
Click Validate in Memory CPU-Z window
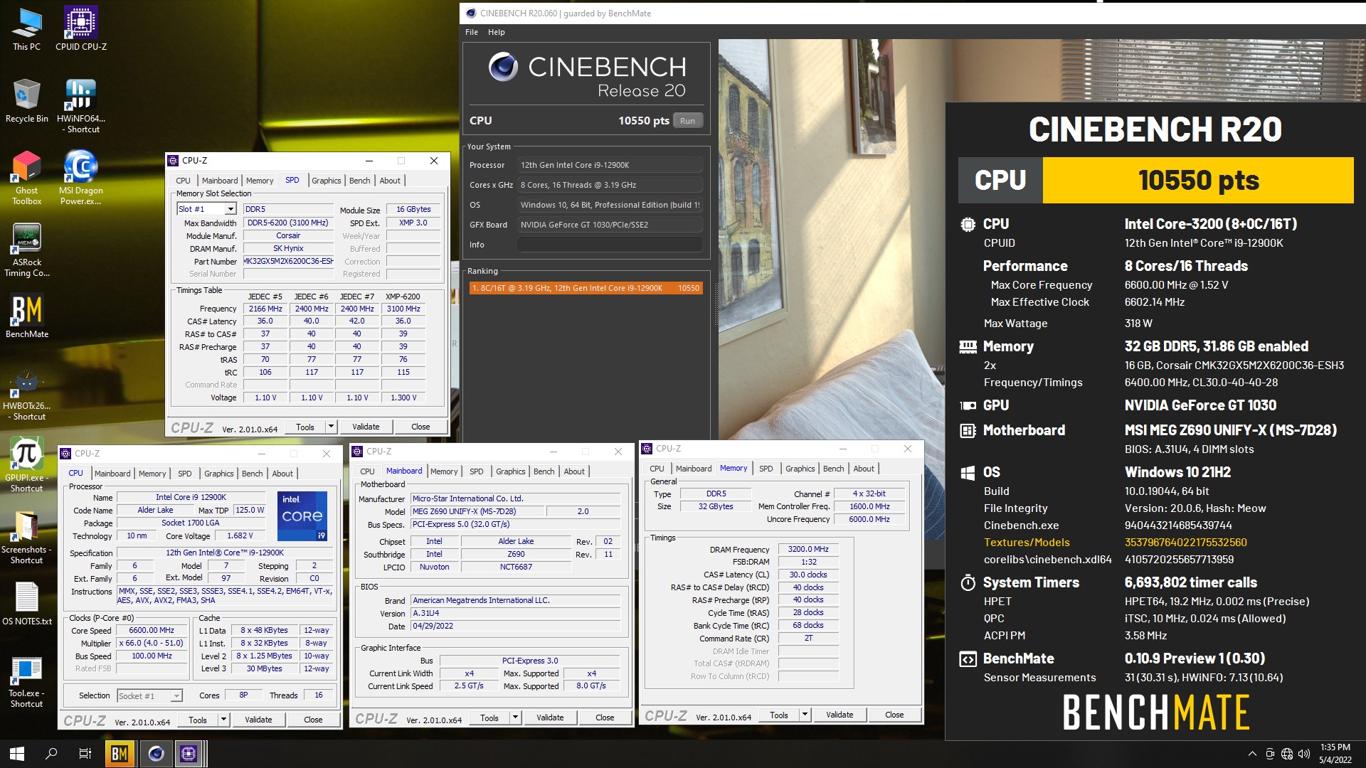point(840,715)
